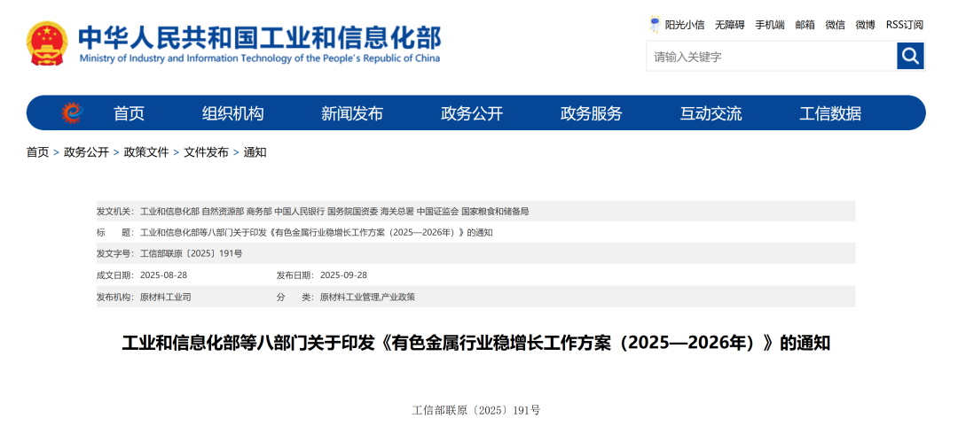Select 成文日期 value 2025-08-28

164,275
